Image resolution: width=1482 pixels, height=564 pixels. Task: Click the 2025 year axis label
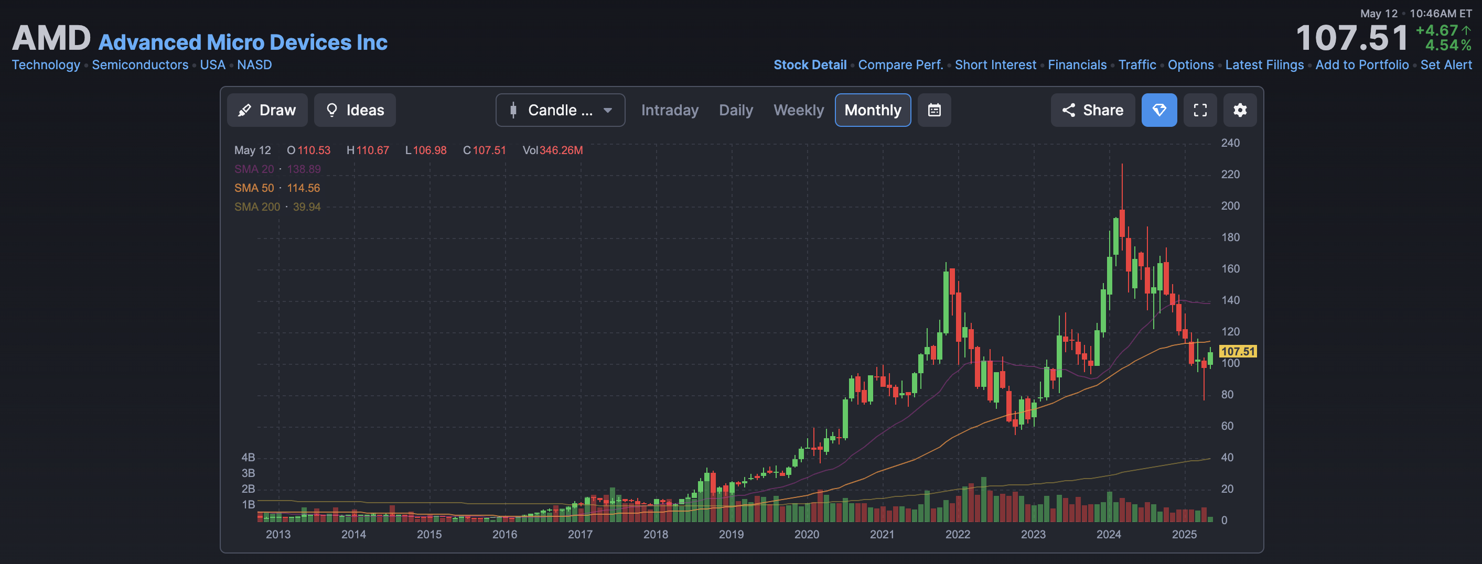[1184, 534]
